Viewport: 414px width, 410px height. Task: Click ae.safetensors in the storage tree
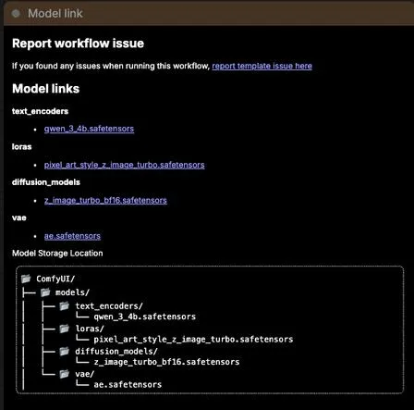pos(128,385)
